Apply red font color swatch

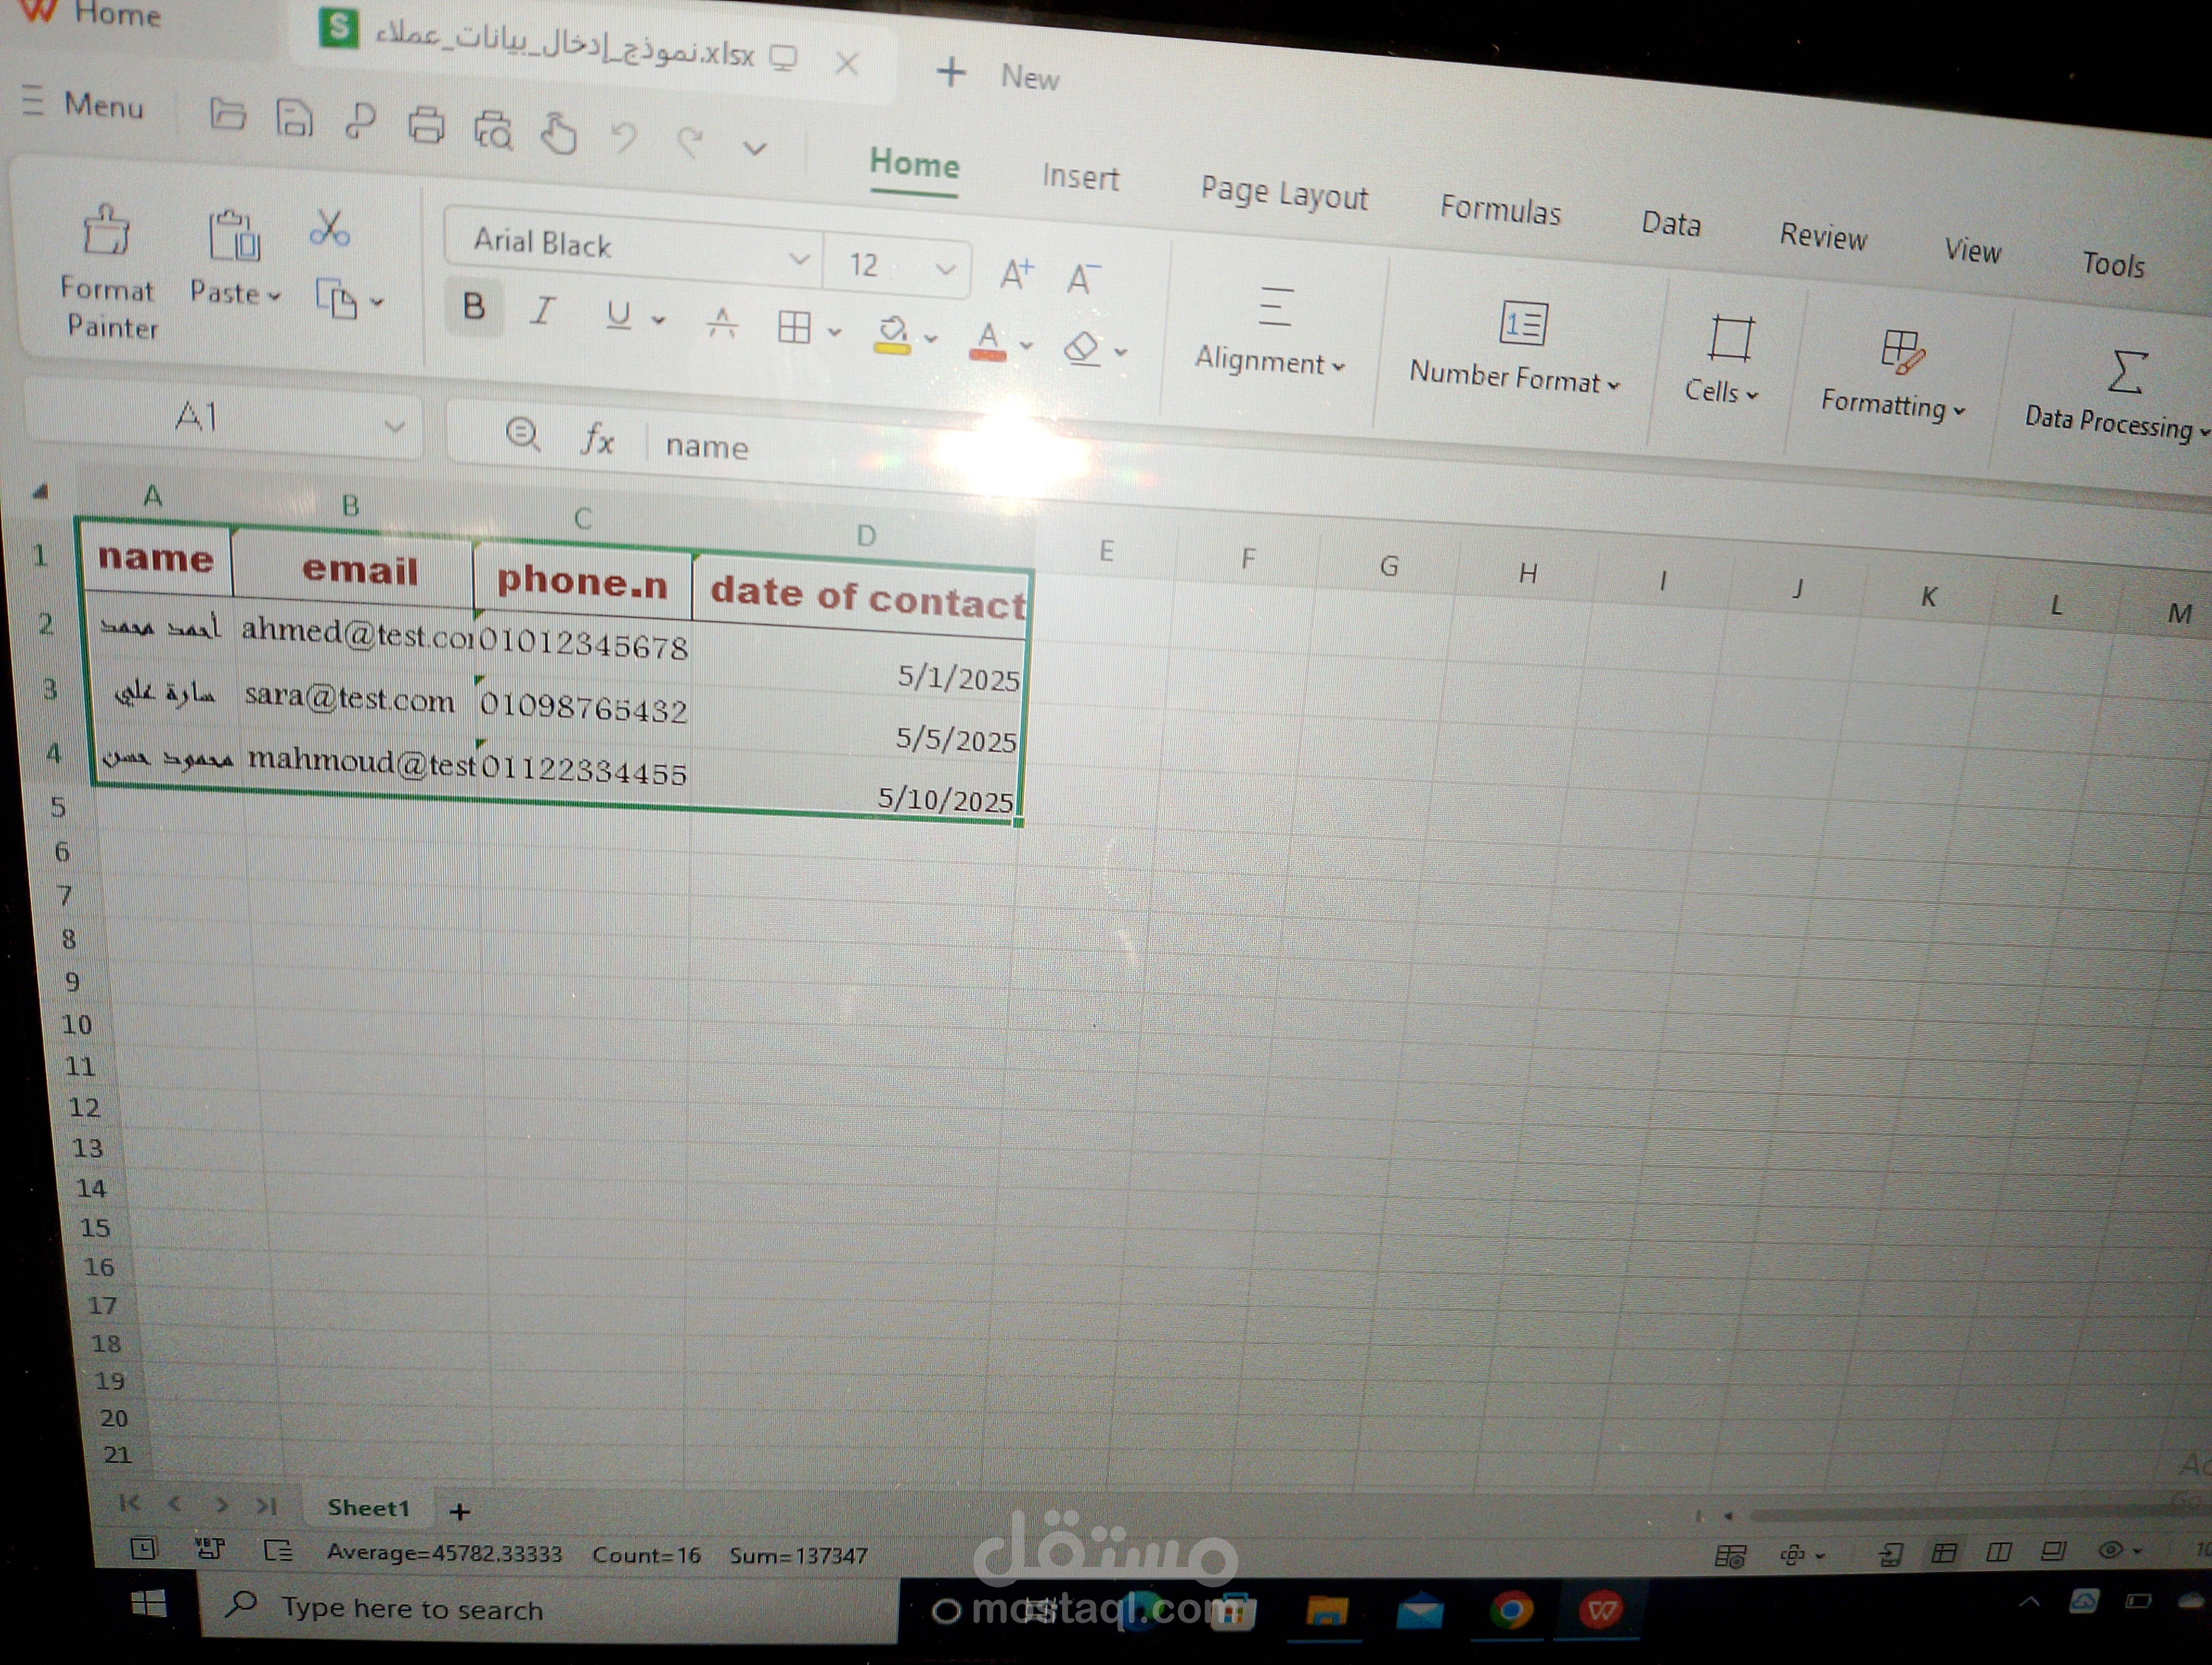pos(987,342)
